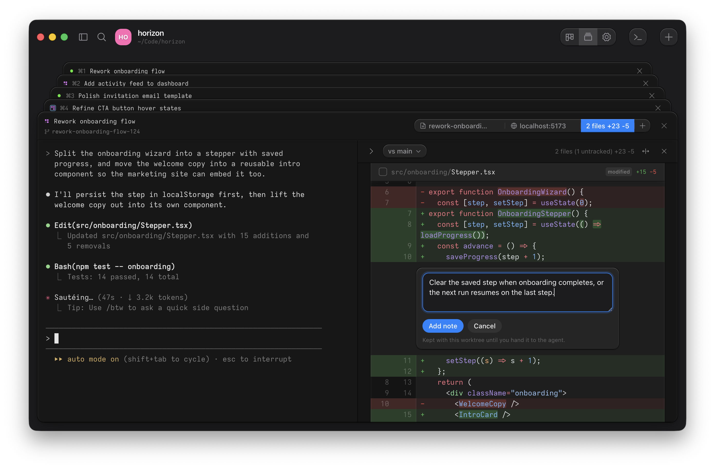This screenshot has width=715, height=469.
Task: Click the setStep((s) => s + 1) line
Action: point(517,360)
